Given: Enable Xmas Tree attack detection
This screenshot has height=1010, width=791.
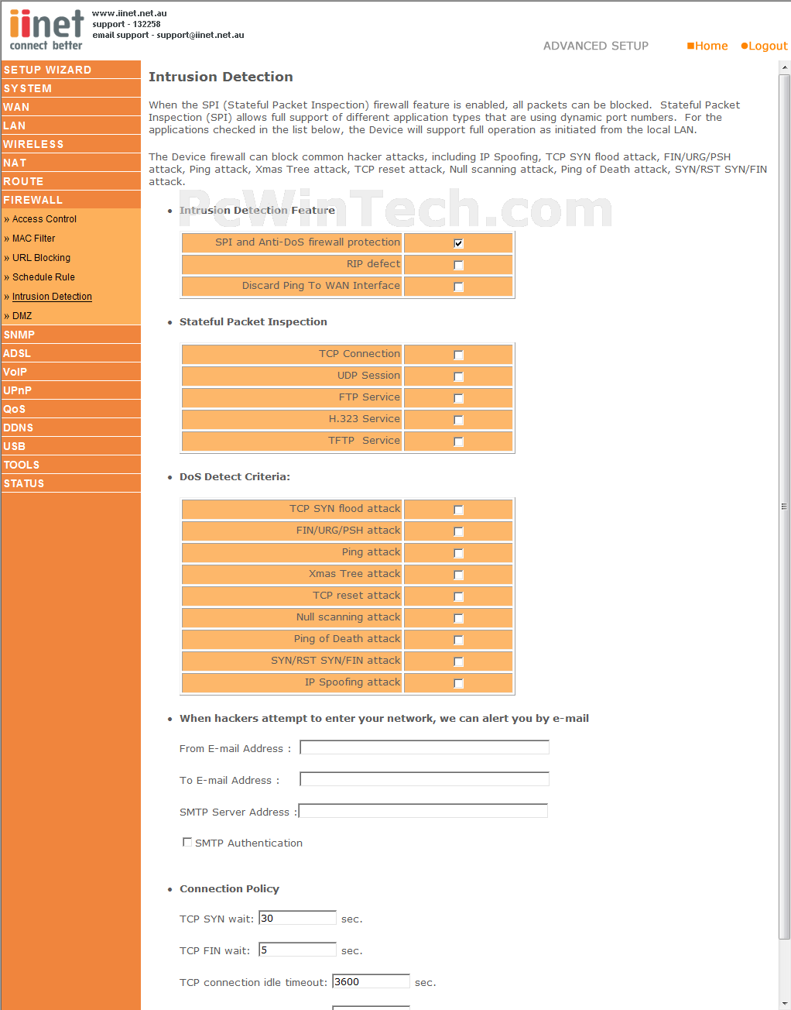Looking at the screenshot, I should point(458,575).
